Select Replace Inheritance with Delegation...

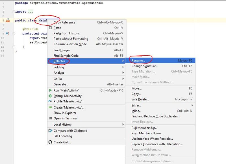point(160,144)
